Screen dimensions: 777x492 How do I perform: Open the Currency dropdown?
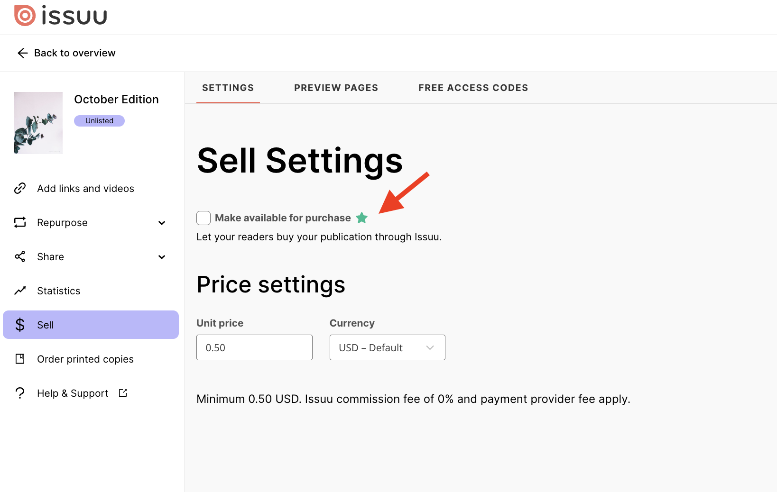[x=387, y=347]
